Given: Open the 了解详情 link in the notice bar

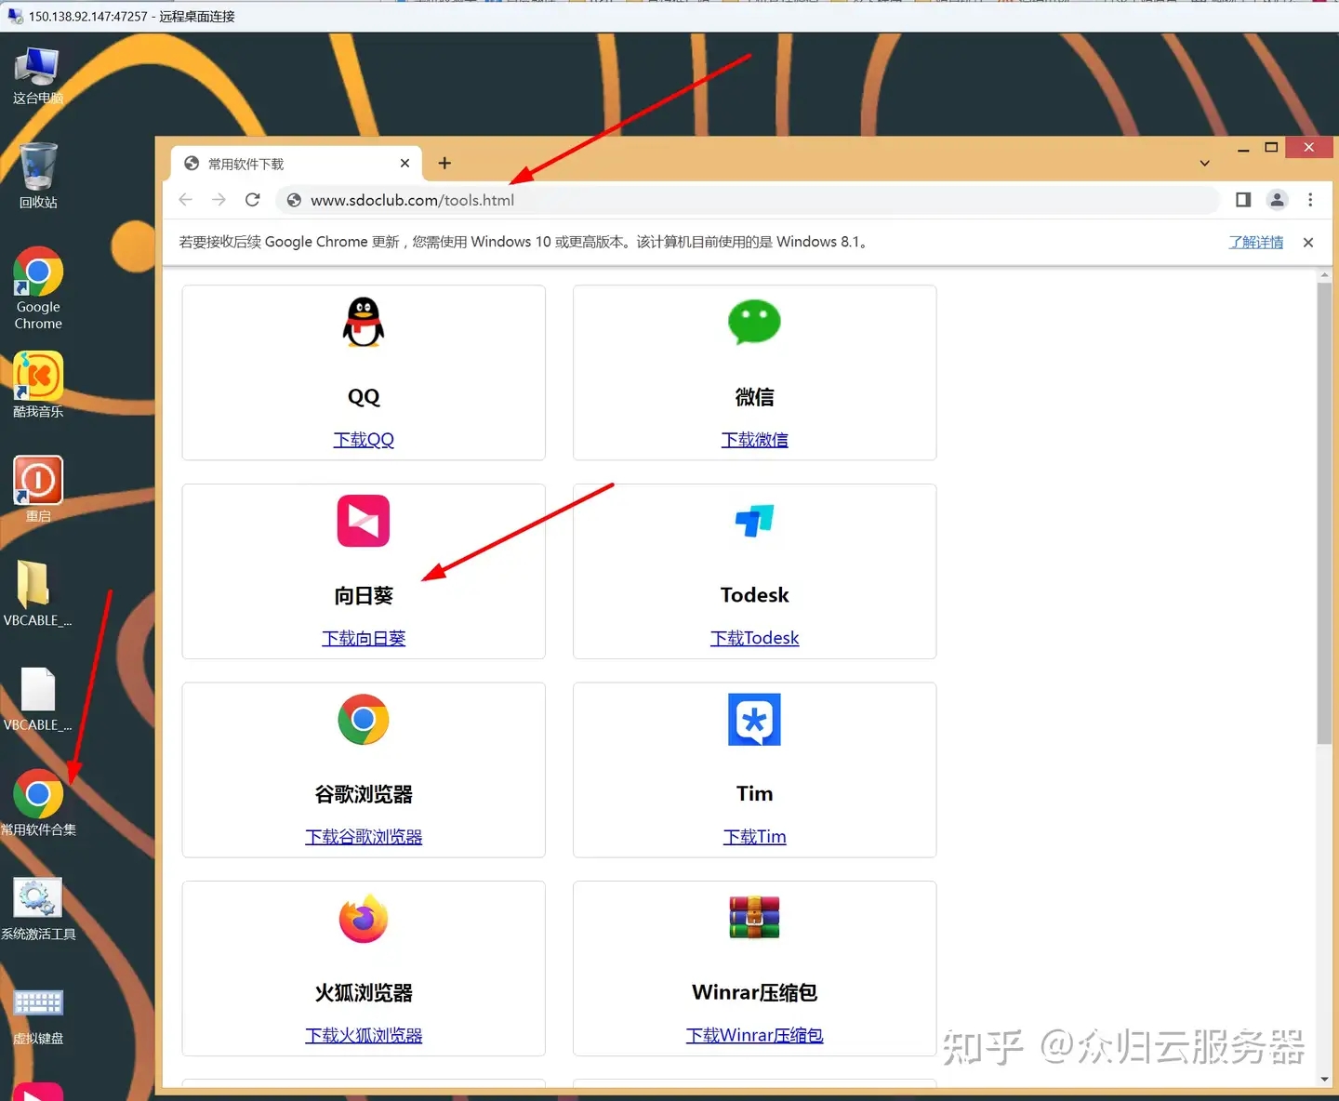Looking at the screenshot, I should [1255, 242].
